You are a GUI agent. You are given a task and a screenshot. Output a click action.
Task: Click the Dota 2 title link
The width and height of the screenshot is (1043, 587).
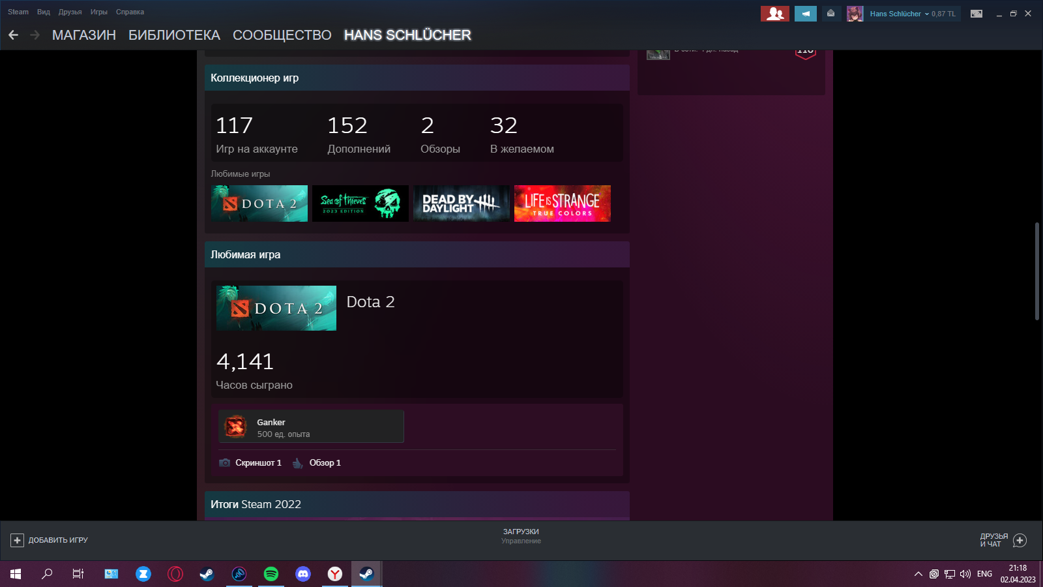point(370,302)
